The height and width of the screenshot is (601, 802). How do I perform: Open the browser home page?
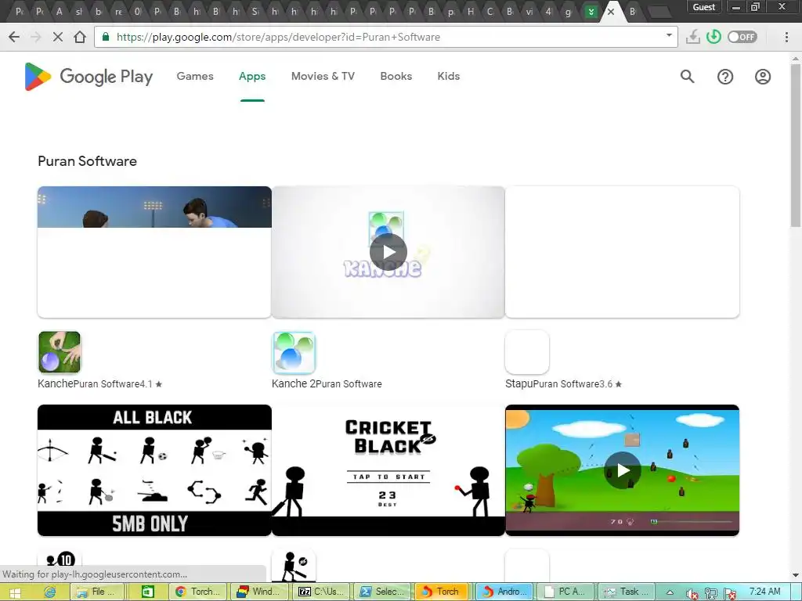click(80, 37)
